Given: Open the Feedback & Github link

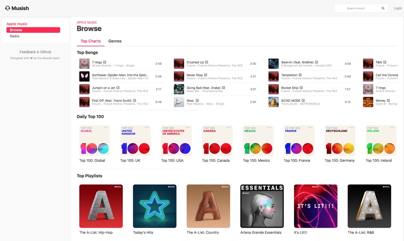Looking at the screenshot, I should pos(35,52).
